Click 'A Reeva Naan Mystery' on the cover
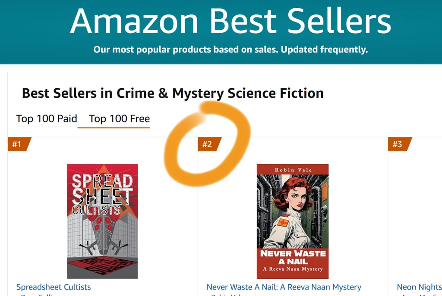Viewport: 442px width, 296px height. click(x=292, y=269)
